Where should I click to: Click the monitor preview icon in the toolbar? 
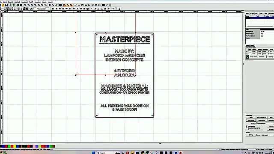pyautogui.click(x=60, y=5)
